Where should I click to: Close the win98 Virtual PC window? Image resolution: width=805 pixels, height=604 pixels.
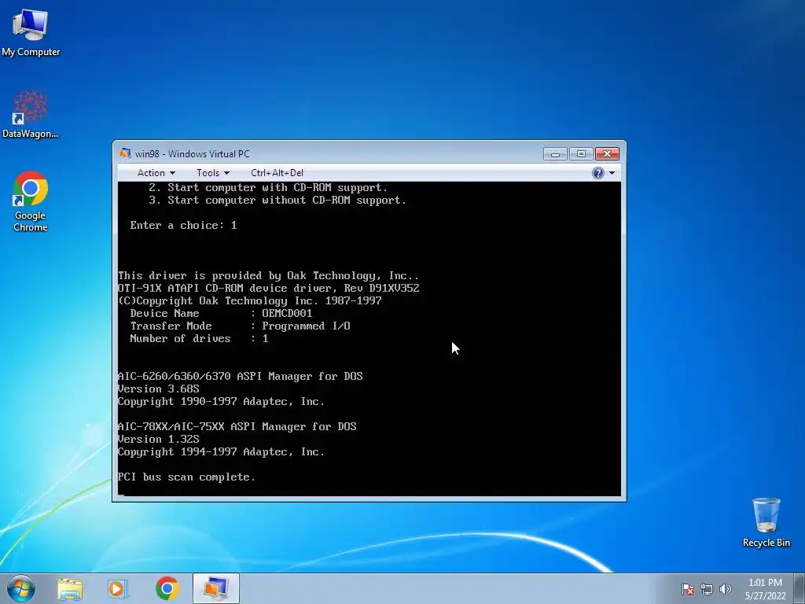pos(608,154)
